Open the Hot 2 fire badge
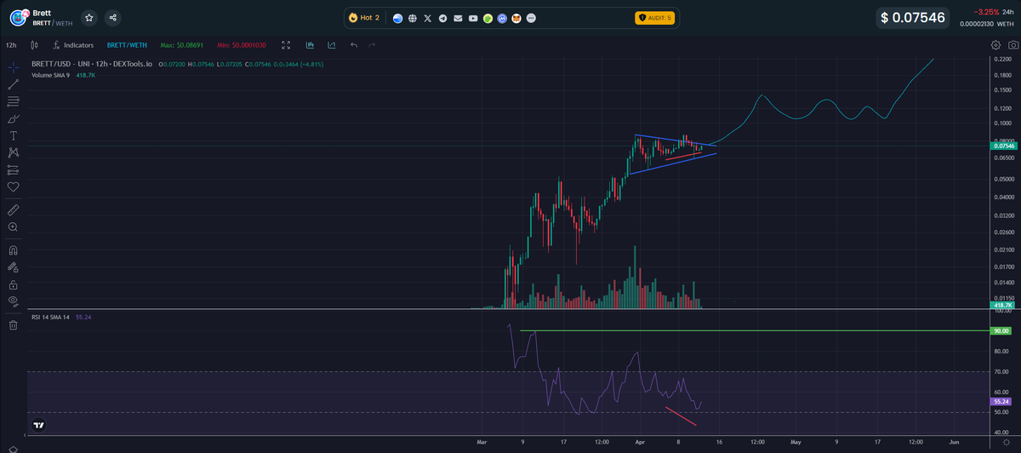The width and height of the screenshot is (1021, 453). (364, 17)
